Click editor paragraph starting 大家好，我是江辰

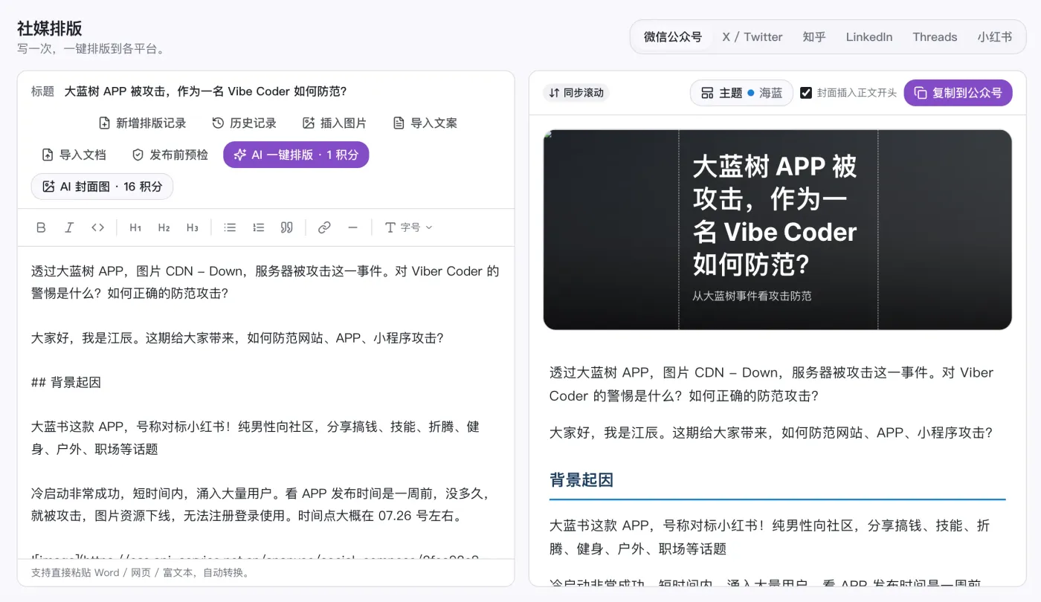click(237, 338)
